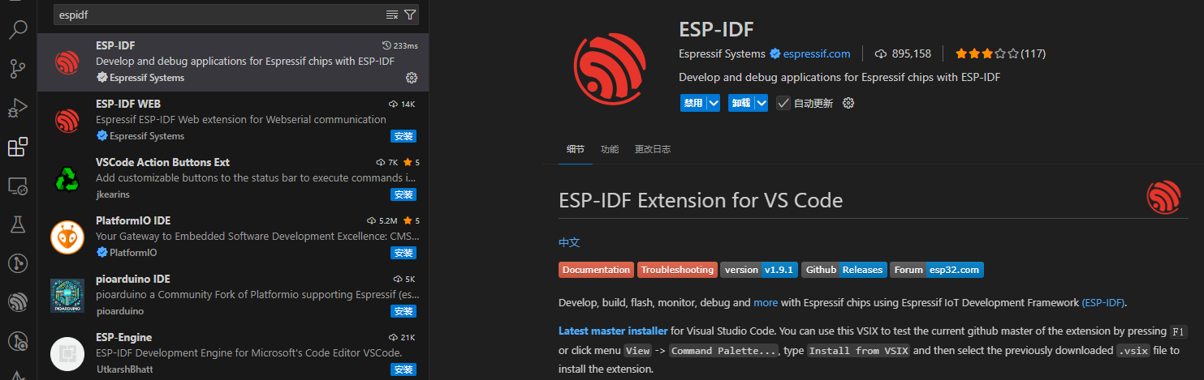Click the filter extensions funnel icon
Viewport: 1204px width, 380px height.
pyautogui.click(x=410, y=15)
